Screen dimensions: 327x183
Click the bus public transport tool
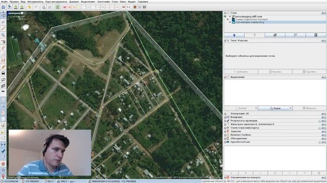click(x=3, y=73)
